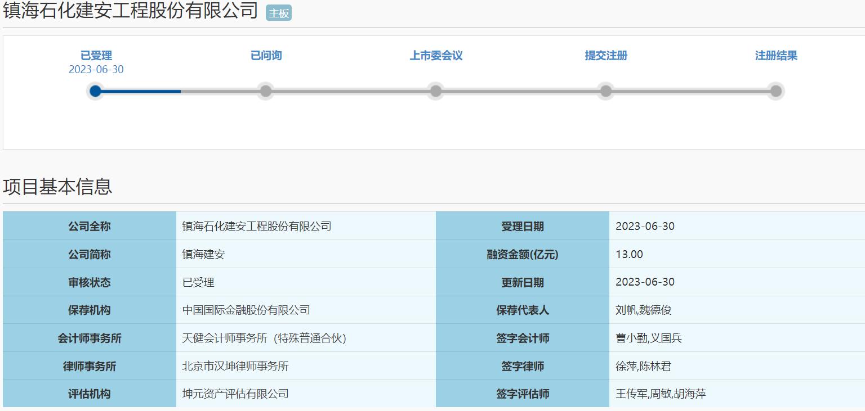The image size is (865, 411).
Task: Click the blue progress segment after 已受理
Action: pyautogui.click(x=138, y=91)
